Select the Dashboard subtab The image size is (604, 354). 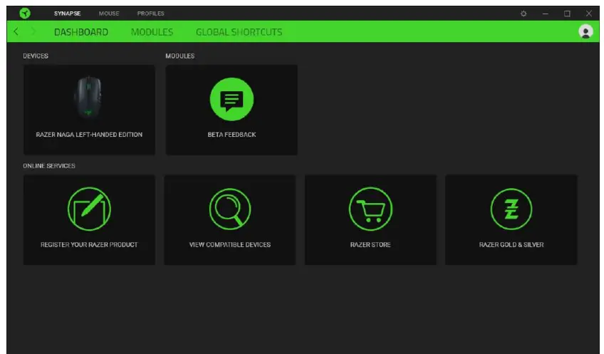tap(81, 32)
